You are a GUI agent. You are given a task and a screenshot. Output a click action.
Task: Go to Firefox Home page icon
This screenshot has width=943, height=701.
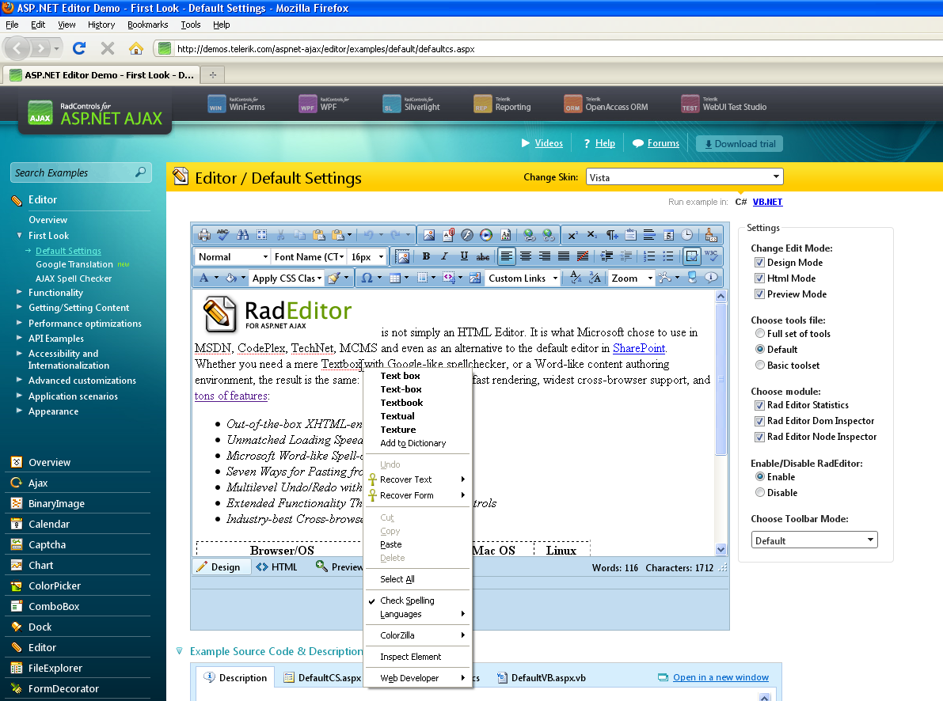click(136, 48)
